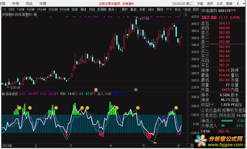Screen dimensions: 247x149
Task: Open 多周期 multi-period view
Action: [102, 9]
